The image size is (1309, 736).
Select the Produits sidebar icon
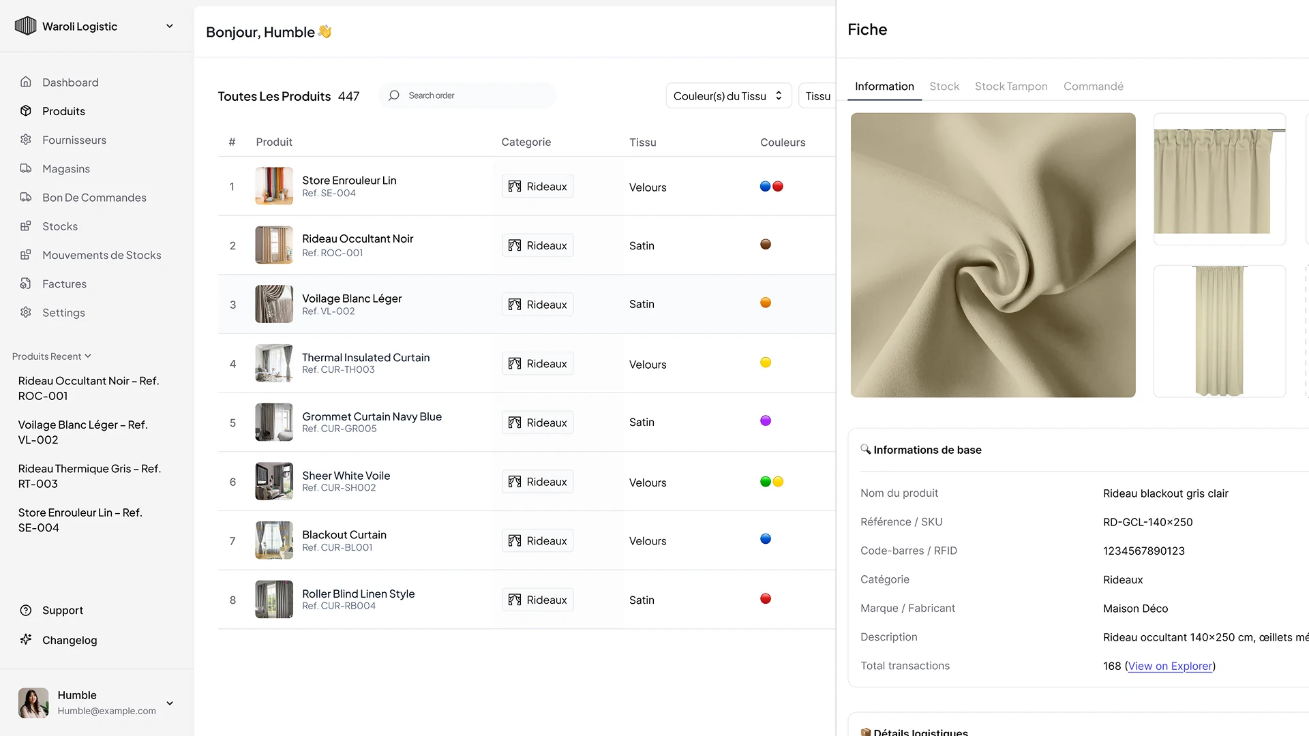(25, 110)
